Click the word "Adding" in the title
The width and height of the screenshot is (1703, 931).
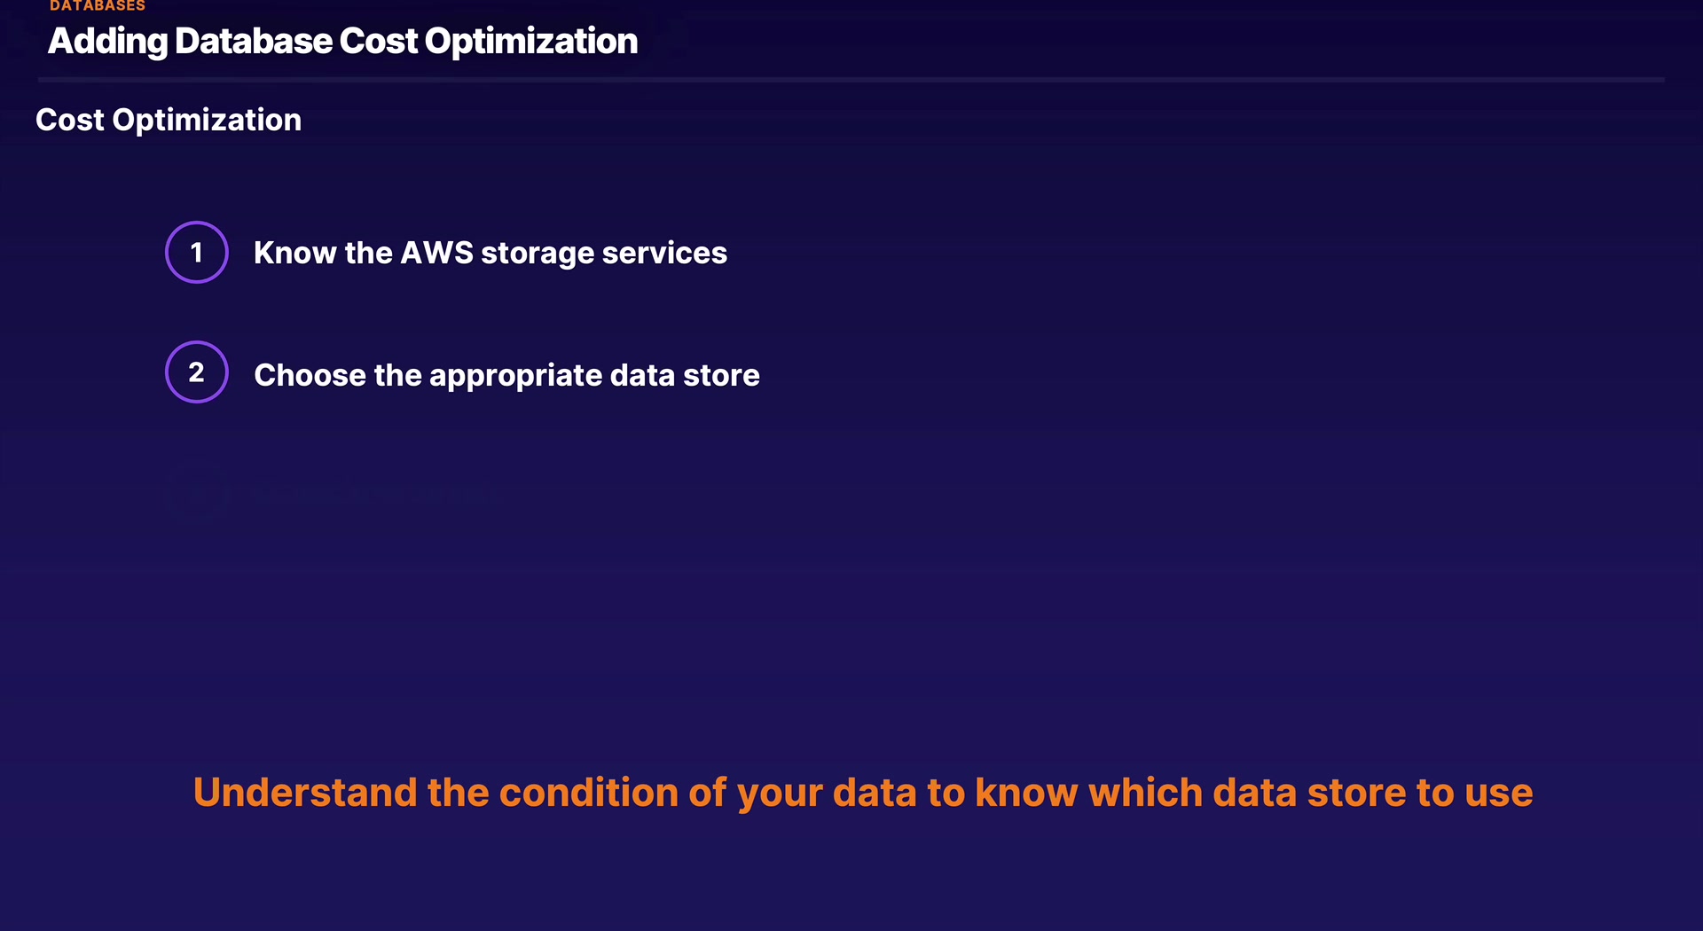click(x=107, y=42)
